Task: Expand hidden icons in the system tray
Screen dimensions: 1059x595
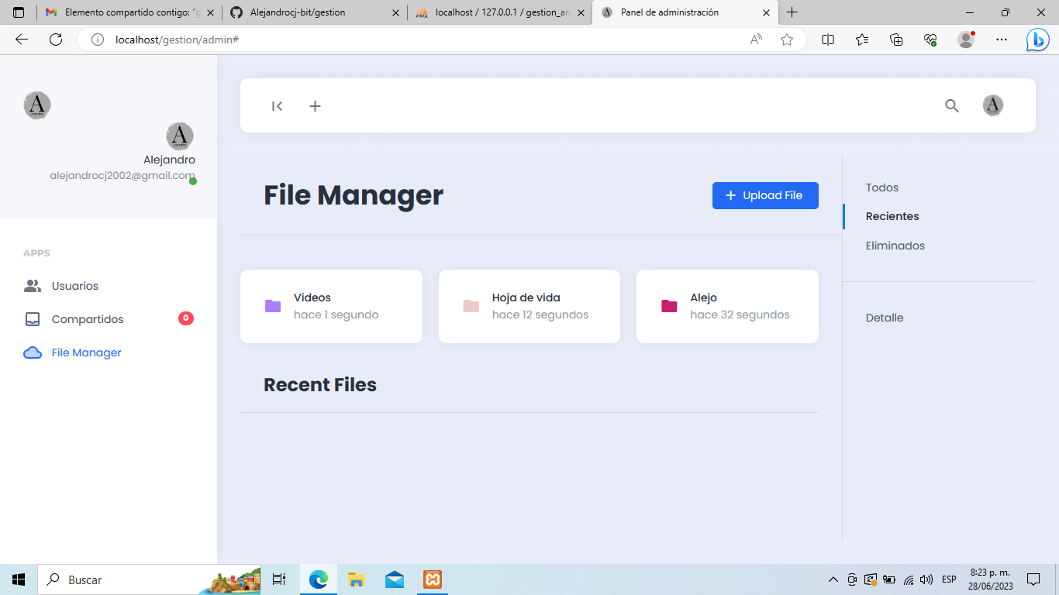Action: tap(832, 579)
